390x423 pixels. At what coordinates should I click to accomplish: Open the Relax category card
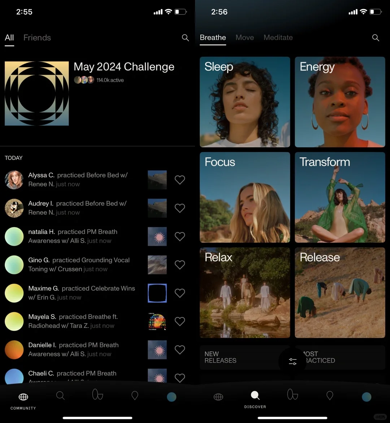pos(245,293)
